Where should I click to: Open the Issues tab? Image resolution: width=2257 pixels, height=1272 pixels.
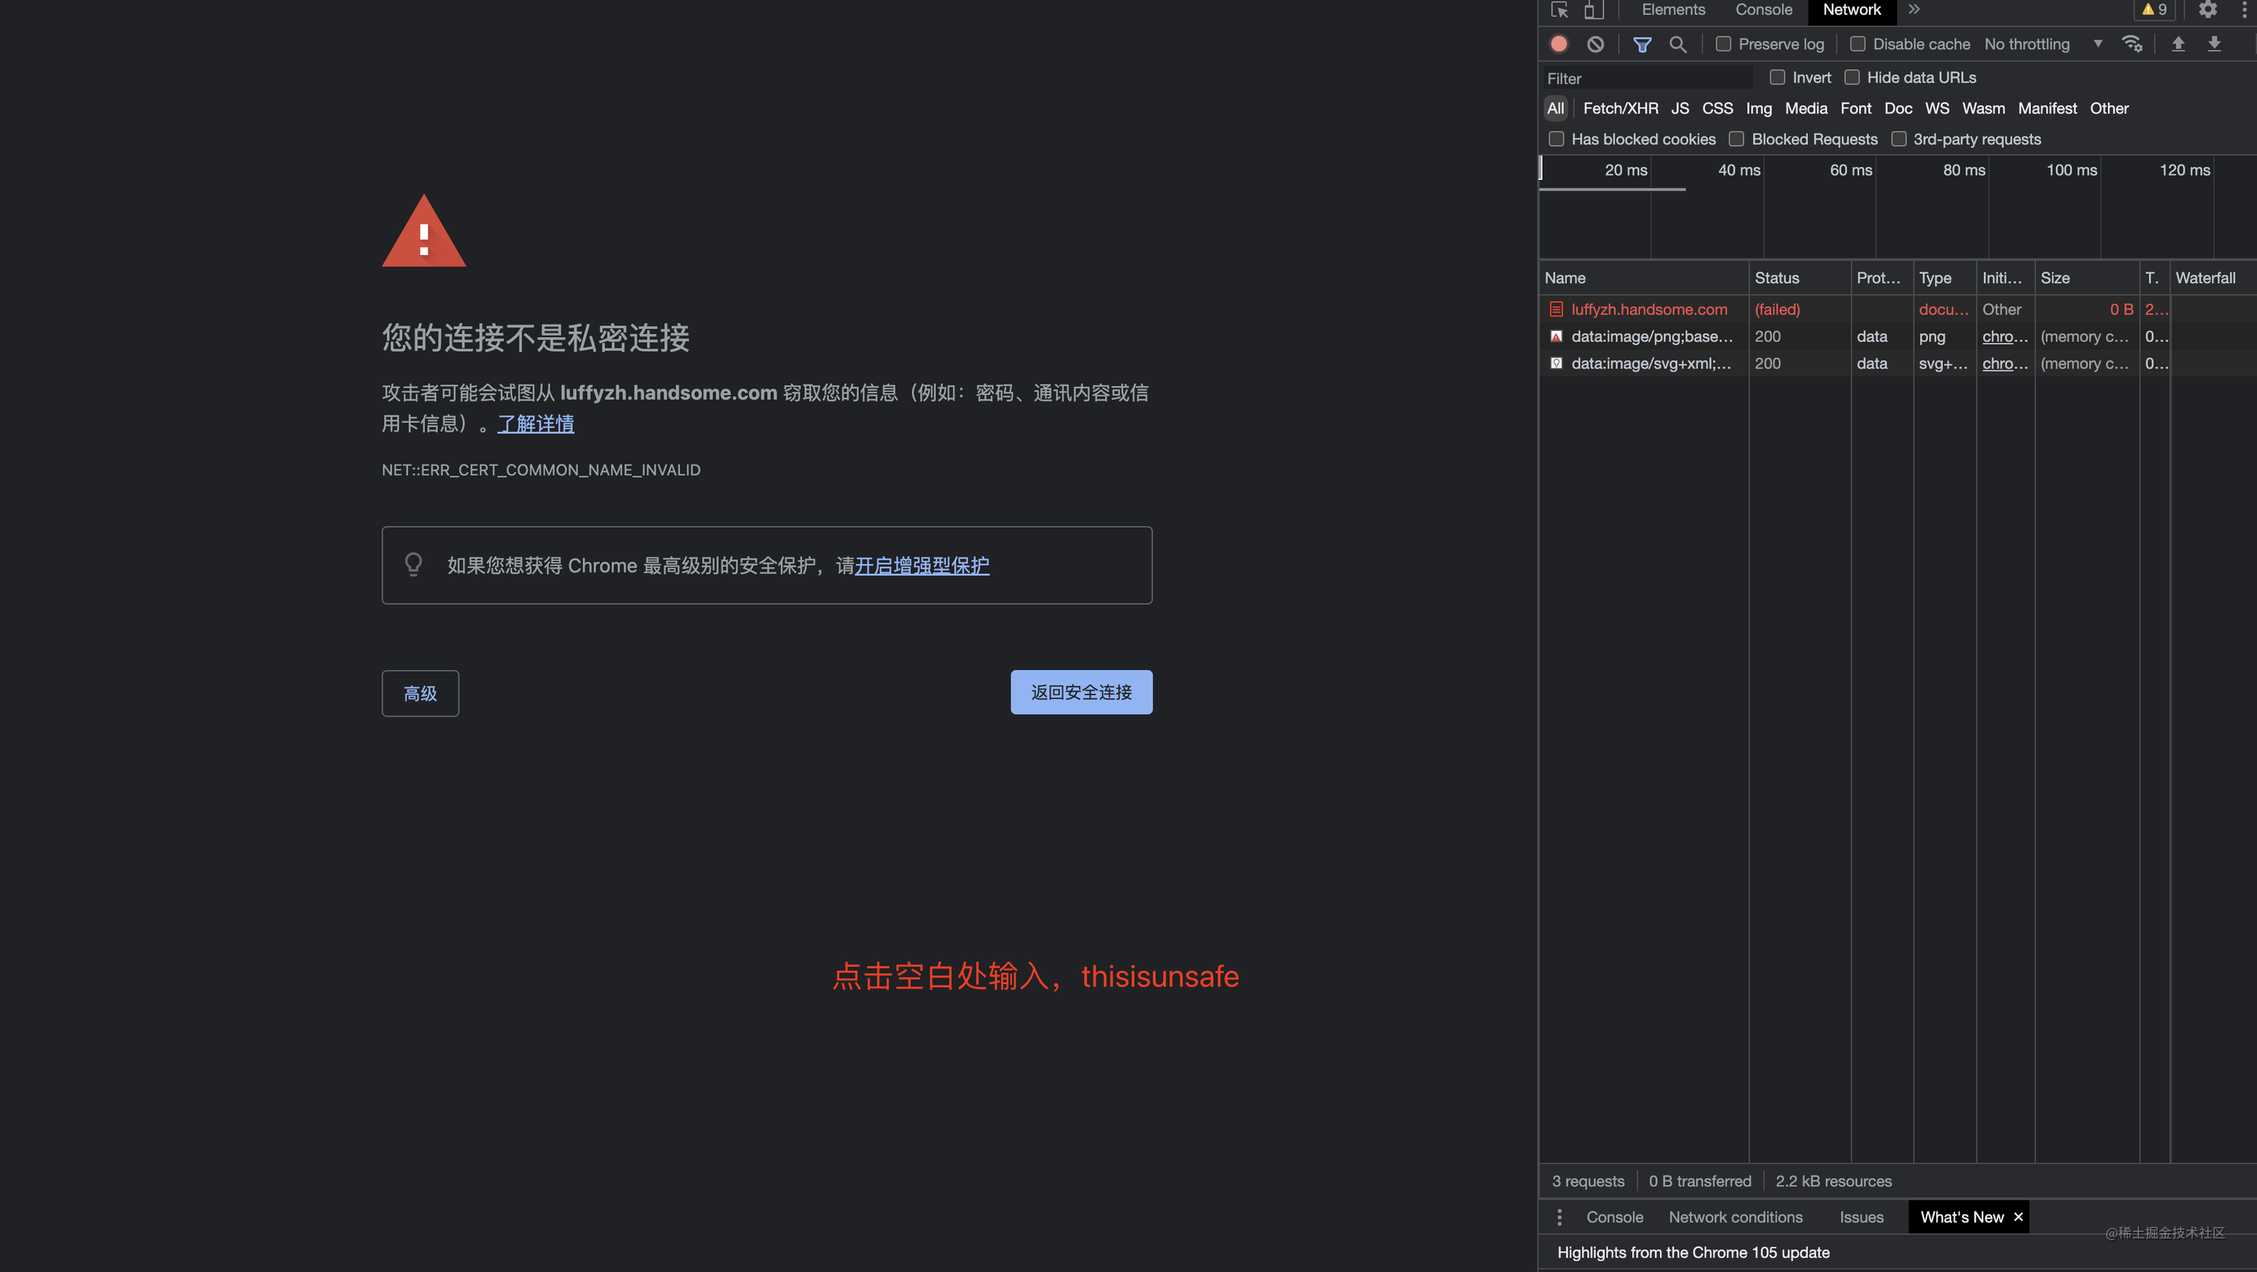tap(1861, 1217)
